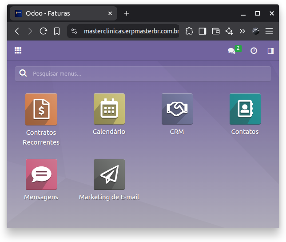Open browser extensions puzzle icon
The image size is (286, 242).
189,31
